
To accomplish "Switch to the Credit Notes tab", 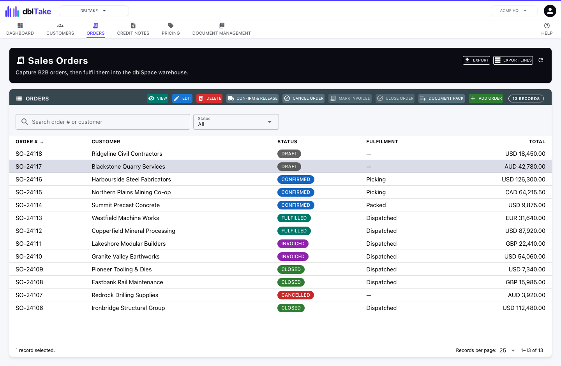I will [133, 29].
